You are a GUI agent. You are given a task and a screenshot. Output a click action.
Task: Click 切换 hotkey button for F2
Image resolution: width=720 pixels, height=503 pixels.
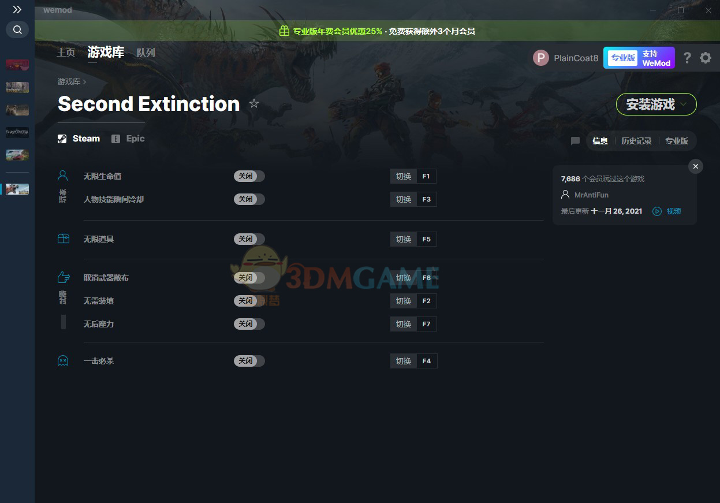click(x=404, y=301)
